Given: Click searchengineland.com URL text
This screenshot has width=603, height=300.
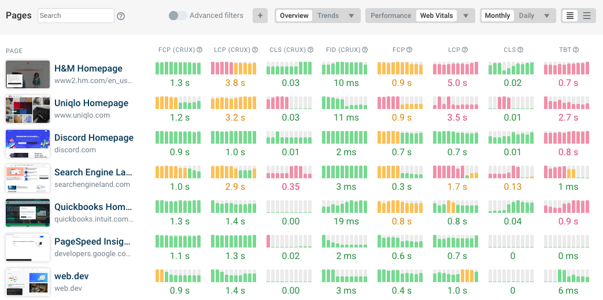Looking at the screenshot, I should (93, 184).
